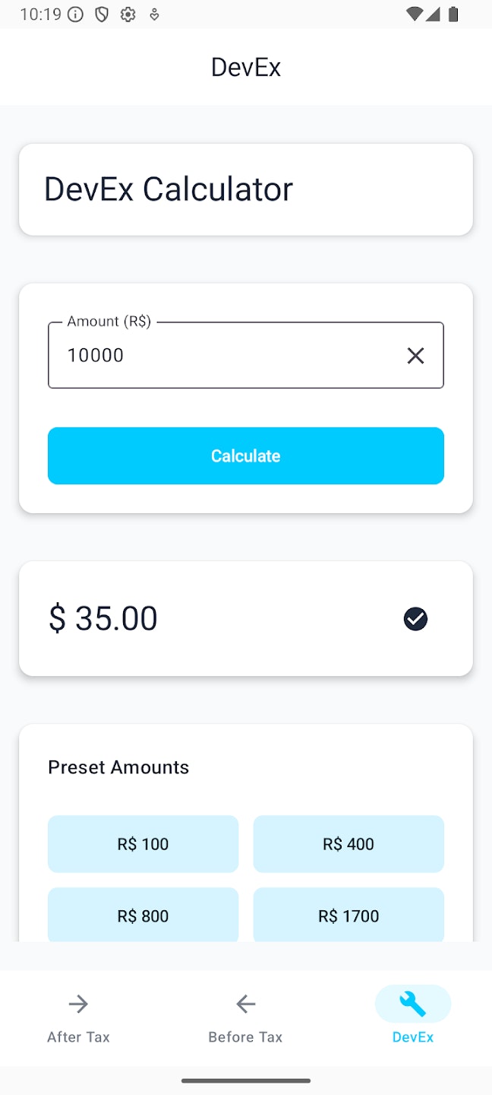Choose the R$ 1700 preset amount
Viewport: 492px width, 1095px height.
348,915
